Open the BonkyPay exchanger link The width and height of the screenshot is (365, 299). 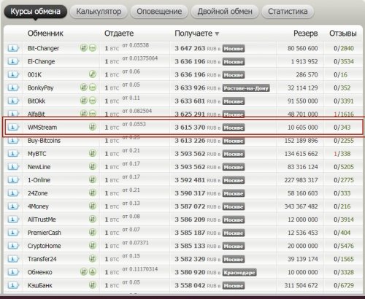(40, 88)
